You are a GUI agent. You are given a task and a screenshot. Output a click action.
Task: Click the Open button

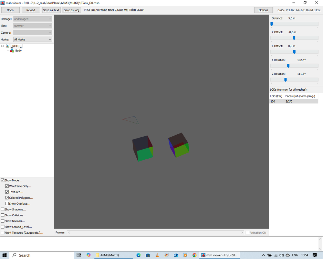tap(10, 10)
